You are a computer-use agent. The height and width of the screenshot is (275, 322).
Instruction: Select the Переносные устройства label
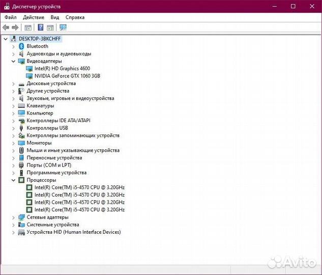[x=54, y=158]
